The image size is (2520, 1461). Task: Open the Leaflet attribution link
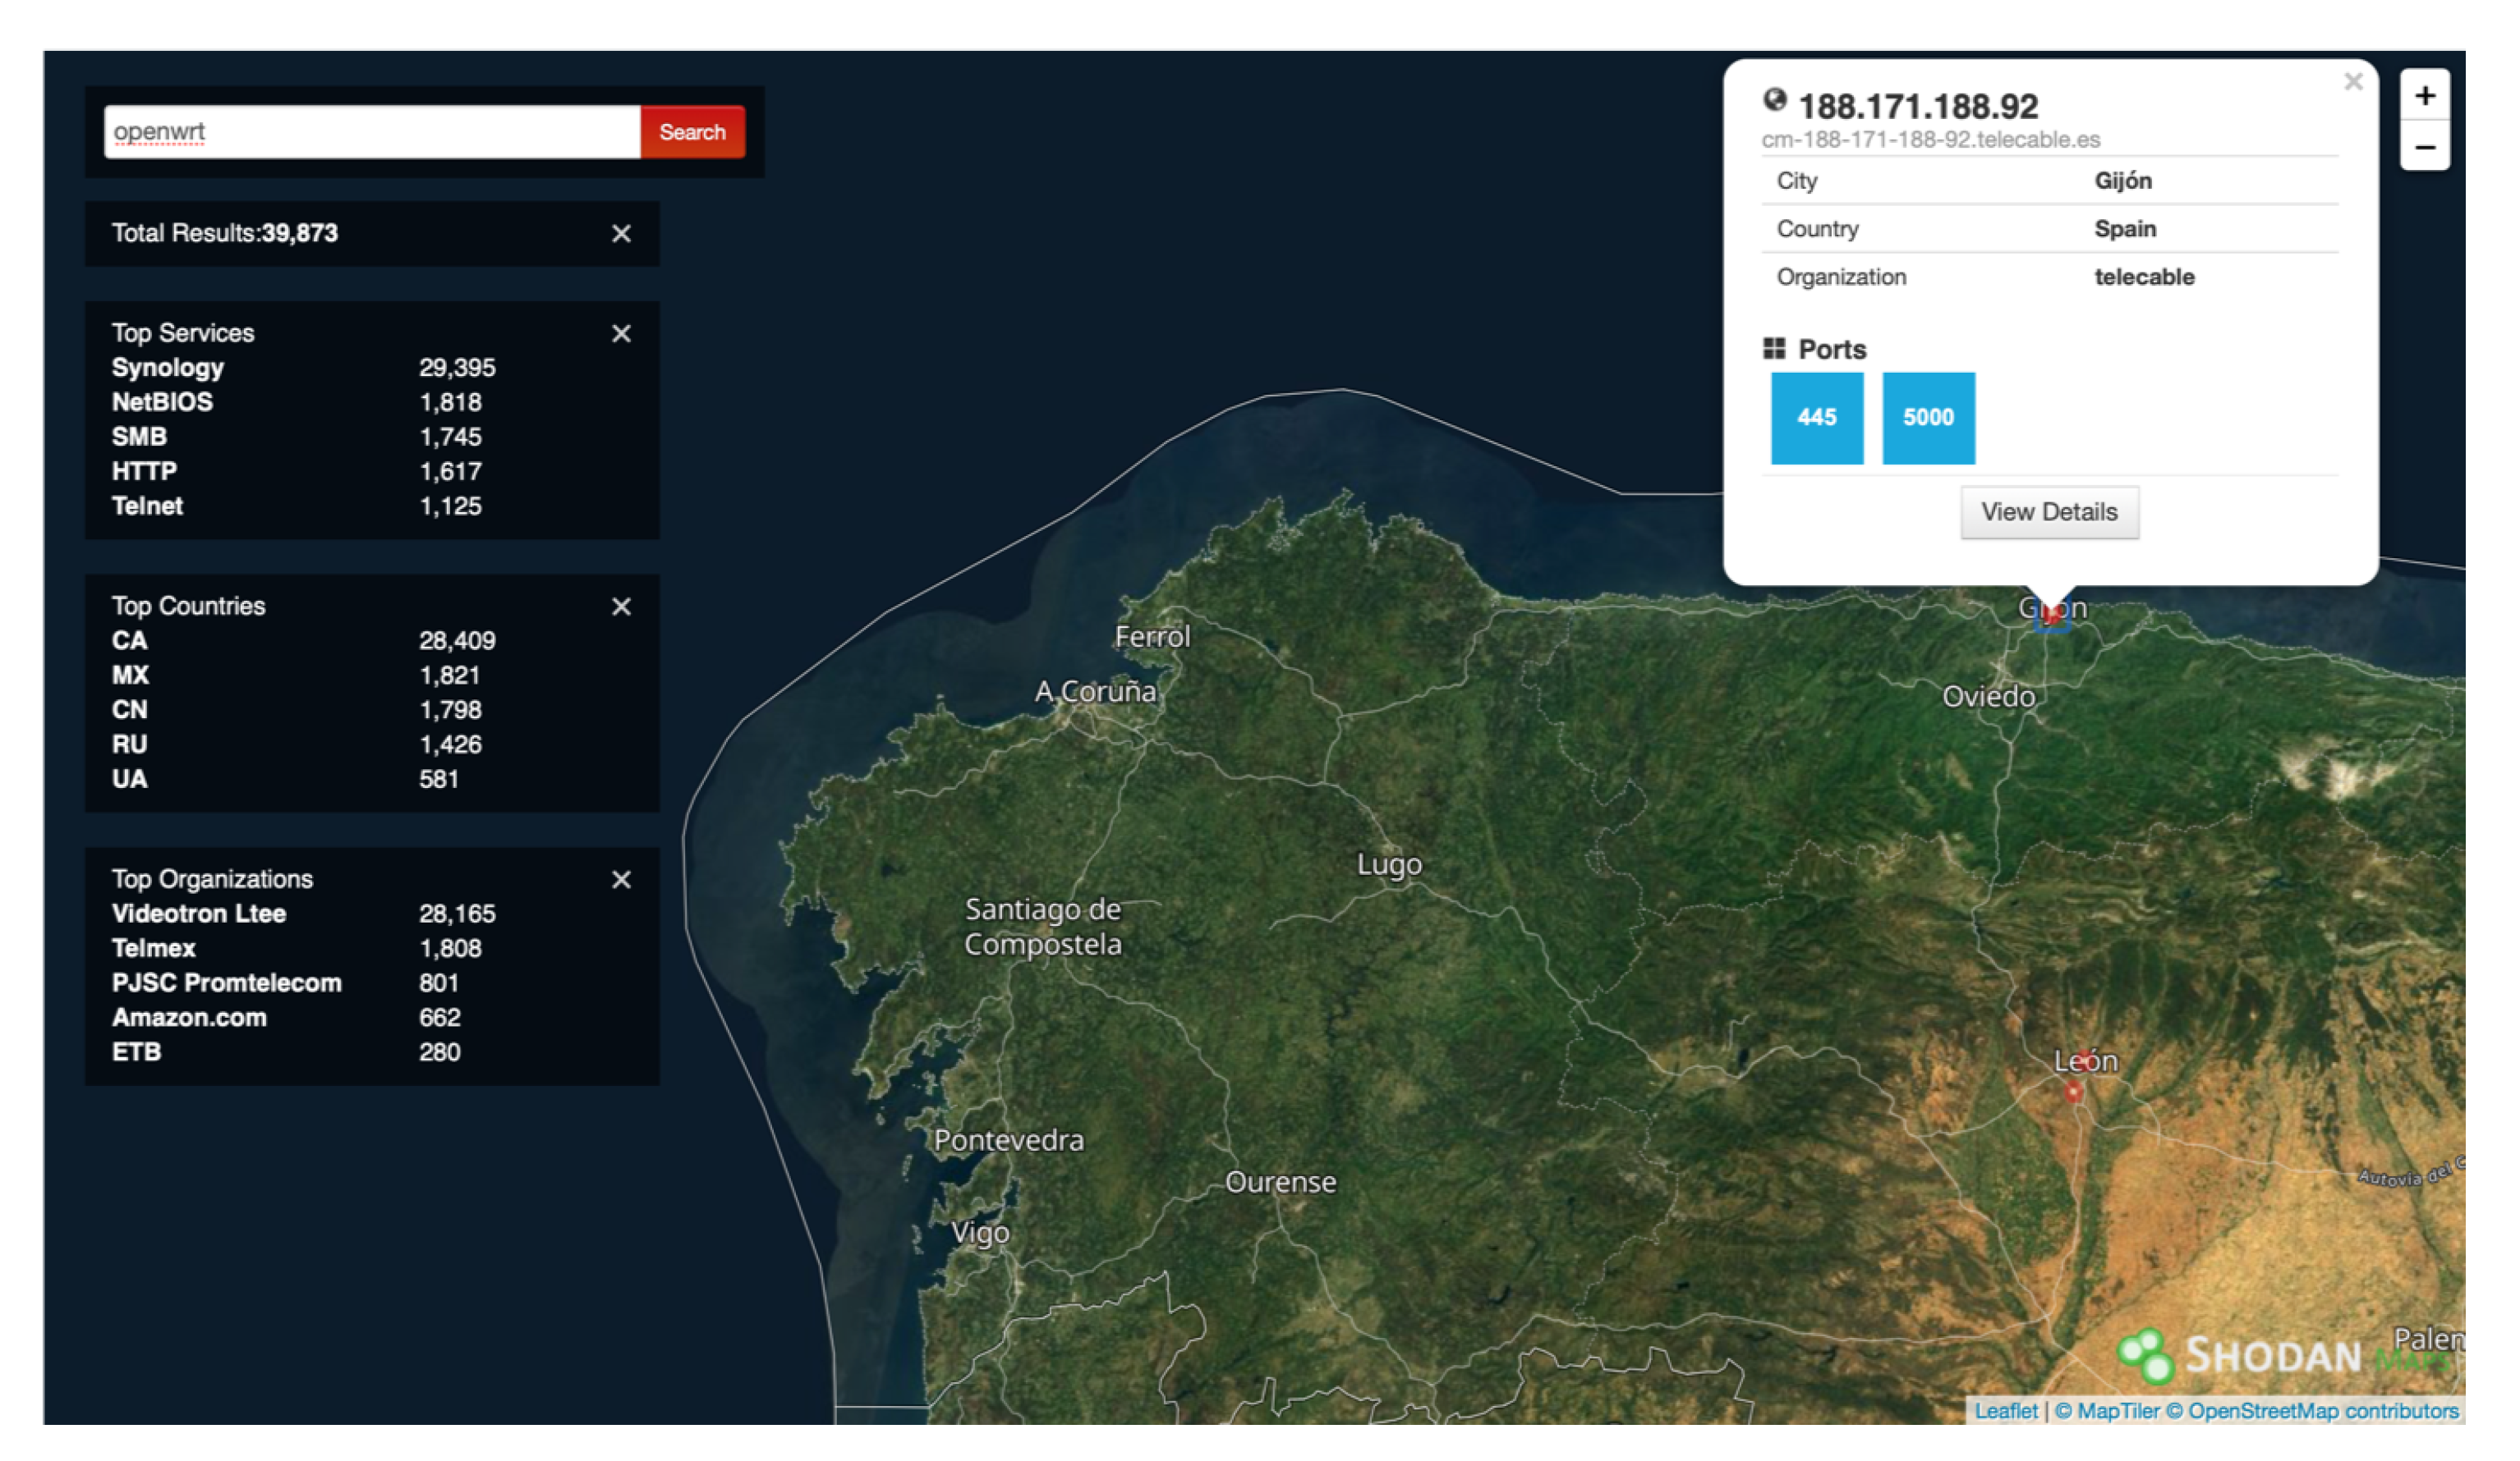tap(2005, 1410)
